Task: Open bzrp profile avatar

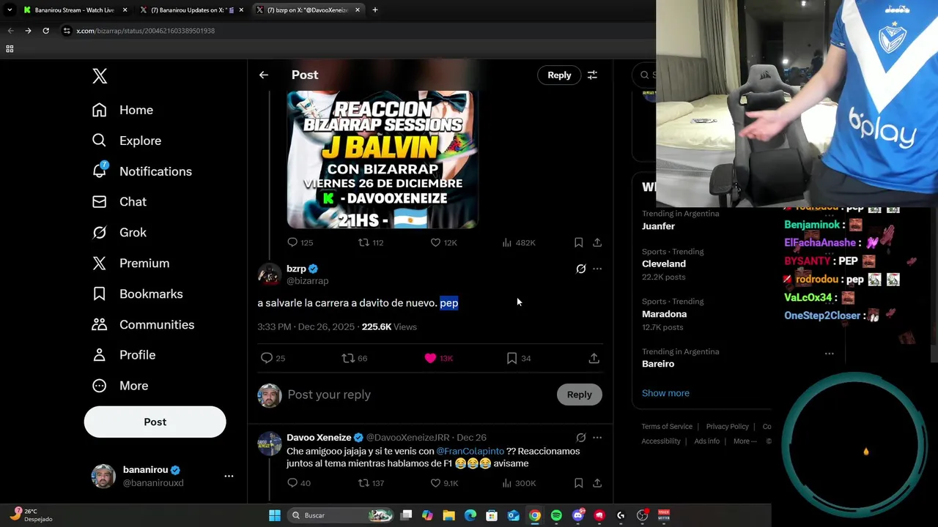Action: click(x=269, y=274)
